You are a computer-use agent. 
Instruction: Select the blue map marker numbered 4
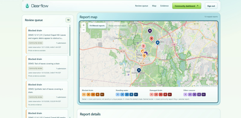158,43
